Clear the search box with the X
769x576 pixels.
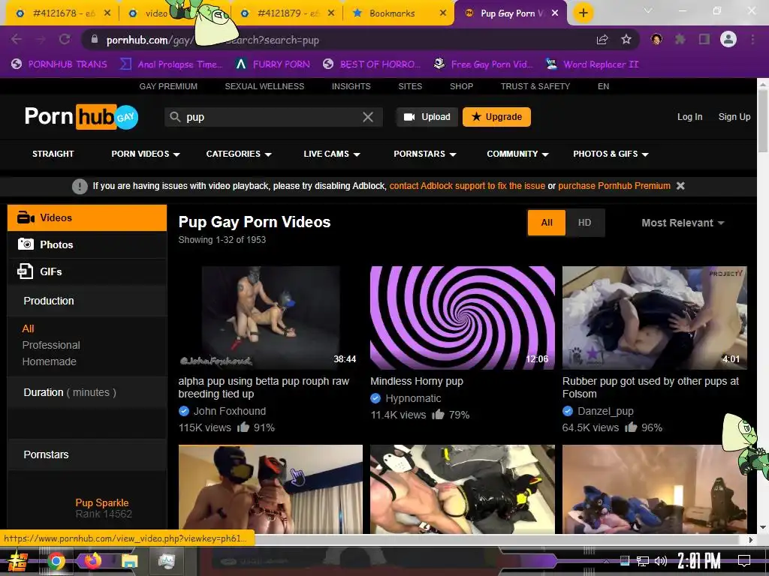(368, 117)
